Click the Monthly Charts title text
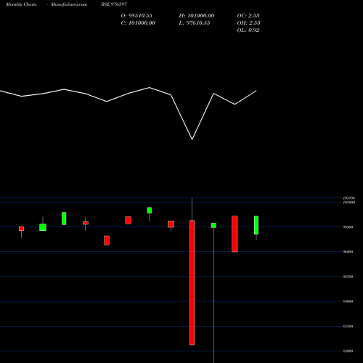Viewport: 363px width, 363px height. click(21, 4)
